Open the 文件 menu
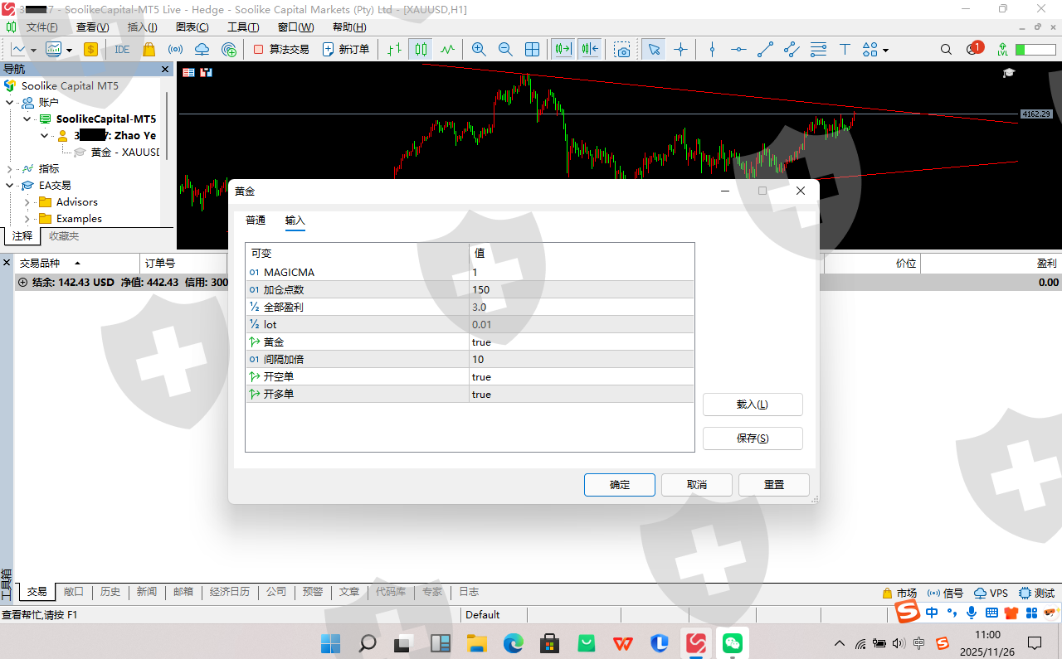This screenshot has width=1062, height=659. coord(41,27)
